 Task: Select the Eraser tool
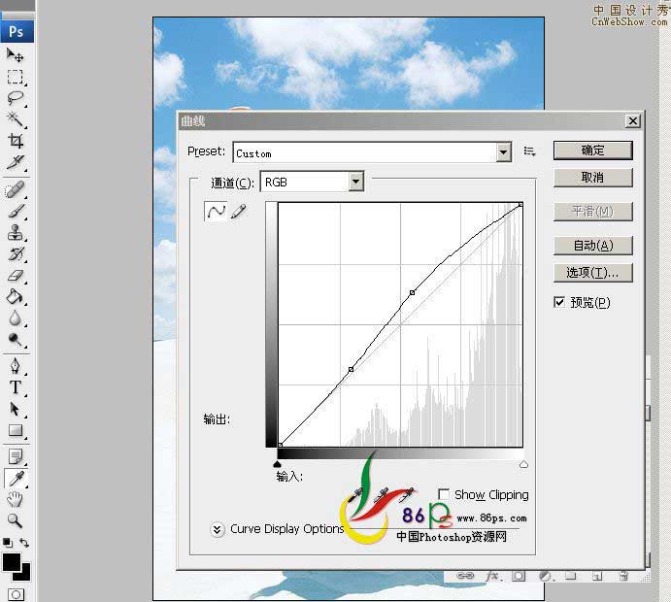pos(16,276)
